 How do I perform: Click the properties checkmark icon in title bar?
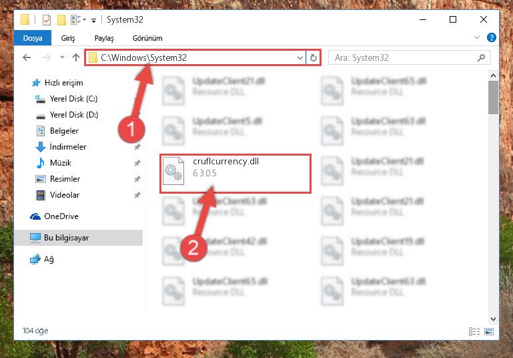[47, 20]
